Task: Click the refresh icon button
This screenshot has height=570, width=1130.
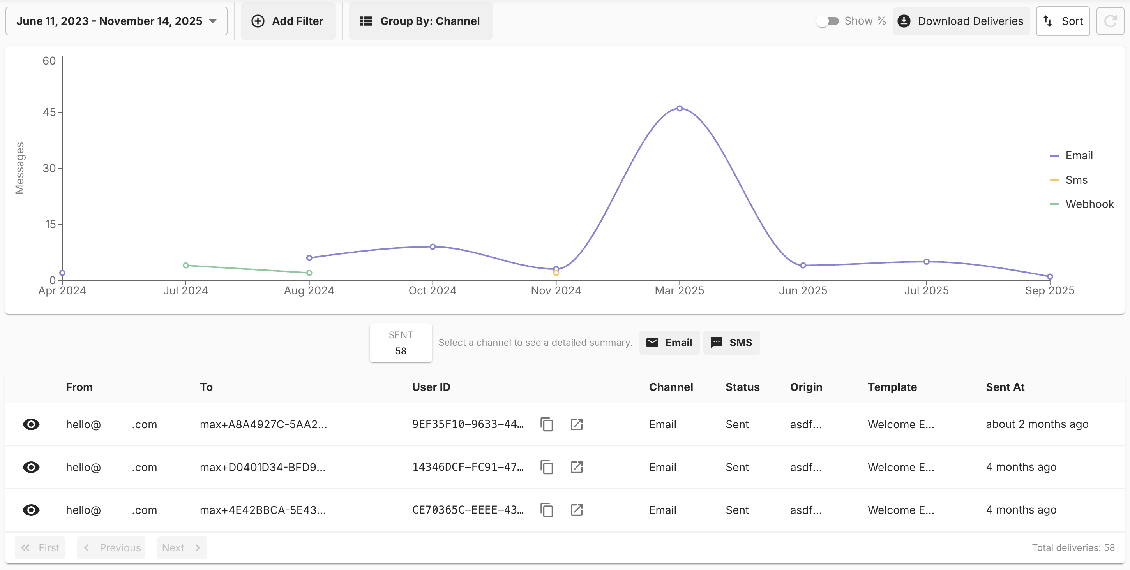Action: 1110,21
